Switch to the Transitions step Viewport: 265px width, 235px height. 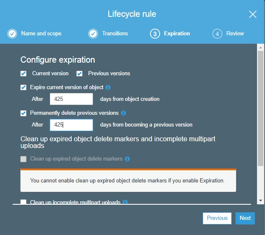[115, 34]
